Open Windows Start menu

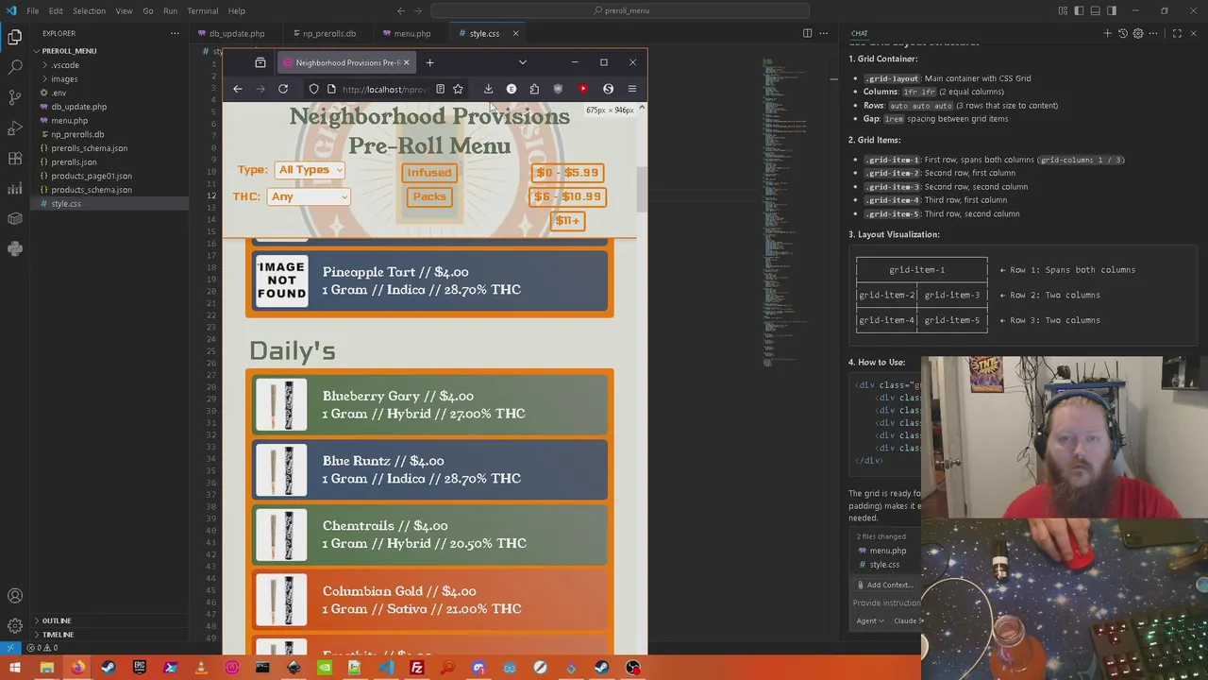[16, 669]
